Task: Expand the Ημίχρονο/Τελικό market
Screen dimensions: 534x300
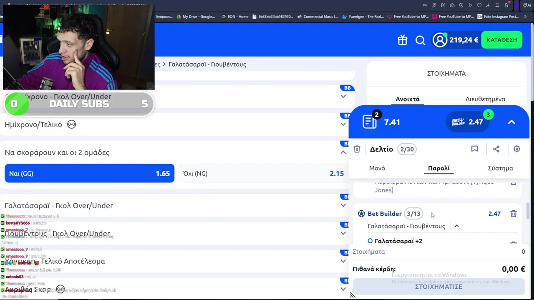Action: point(343,124)
